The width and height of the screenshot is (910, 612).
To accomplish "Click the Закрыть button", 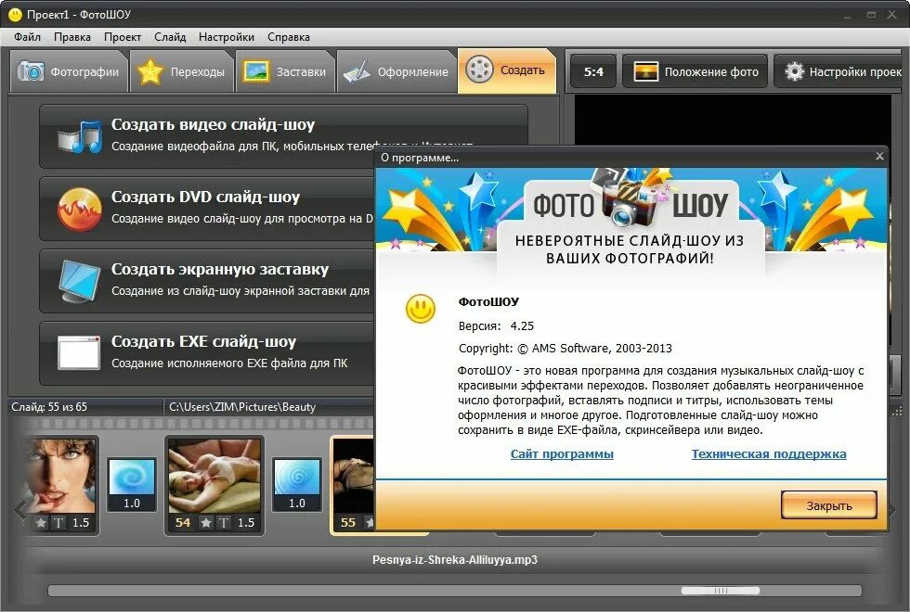I will [828, 505].
